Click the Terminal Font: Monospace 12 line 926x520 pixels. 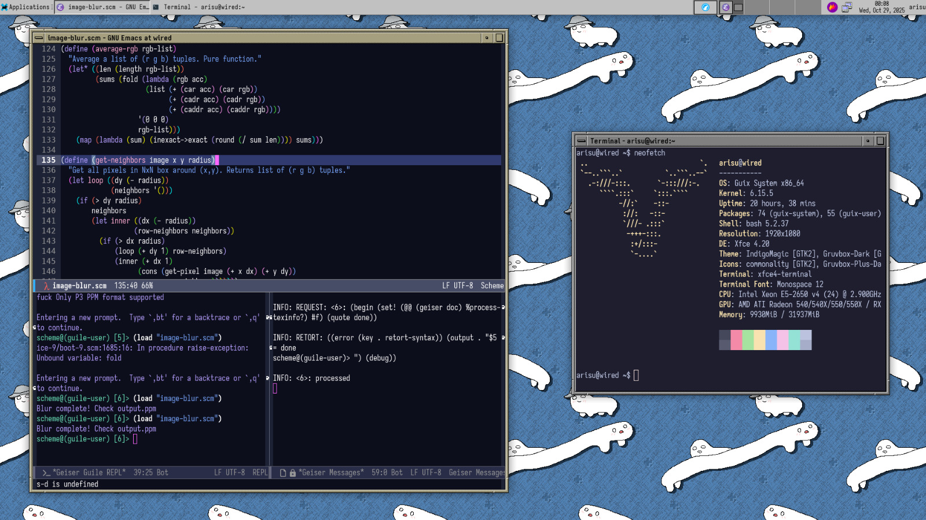(771, 284)
